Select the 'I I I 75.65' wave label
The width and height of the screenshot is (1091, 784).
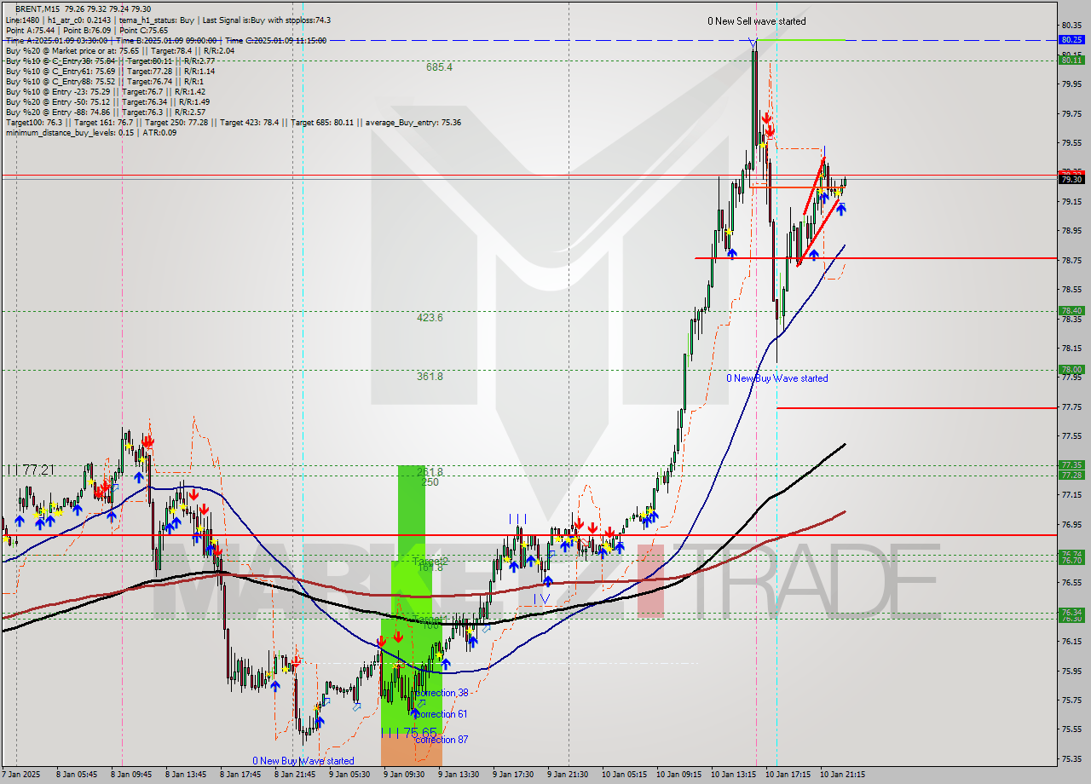coord(408,732)
